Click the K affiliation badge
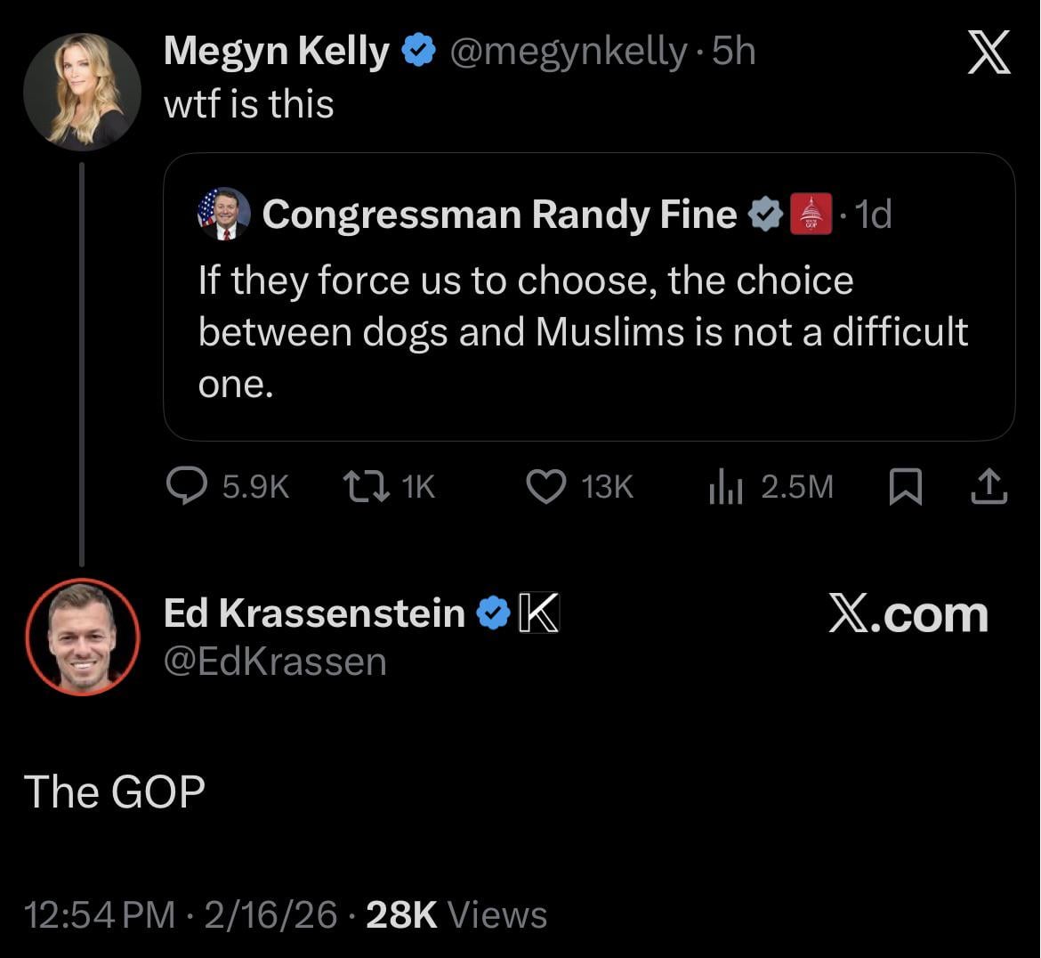The height and width of the screenshot is (958, 1041). coord(538,613)
